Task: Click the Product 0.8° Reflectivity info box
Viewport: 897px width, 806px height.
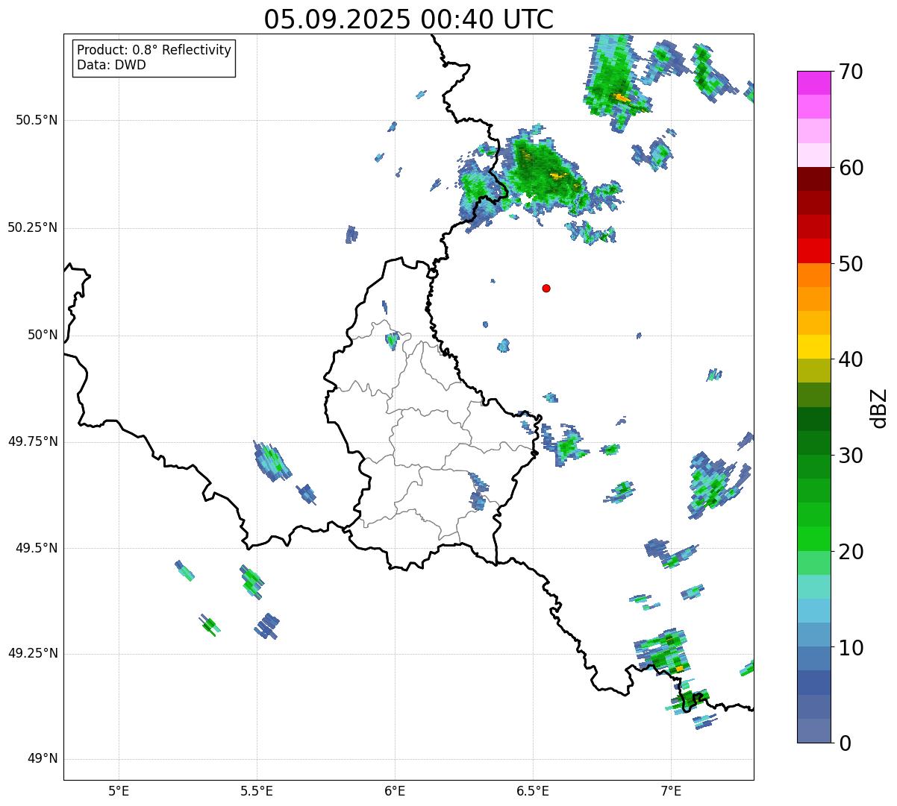Action: point(154,57)
